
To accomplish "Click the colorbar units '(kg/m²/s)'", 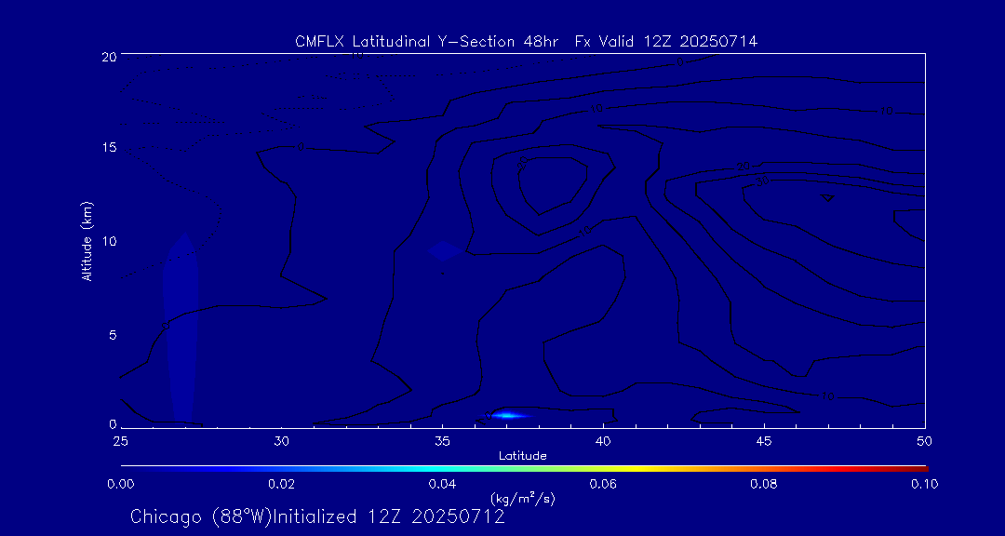I will tap(522, 498).
